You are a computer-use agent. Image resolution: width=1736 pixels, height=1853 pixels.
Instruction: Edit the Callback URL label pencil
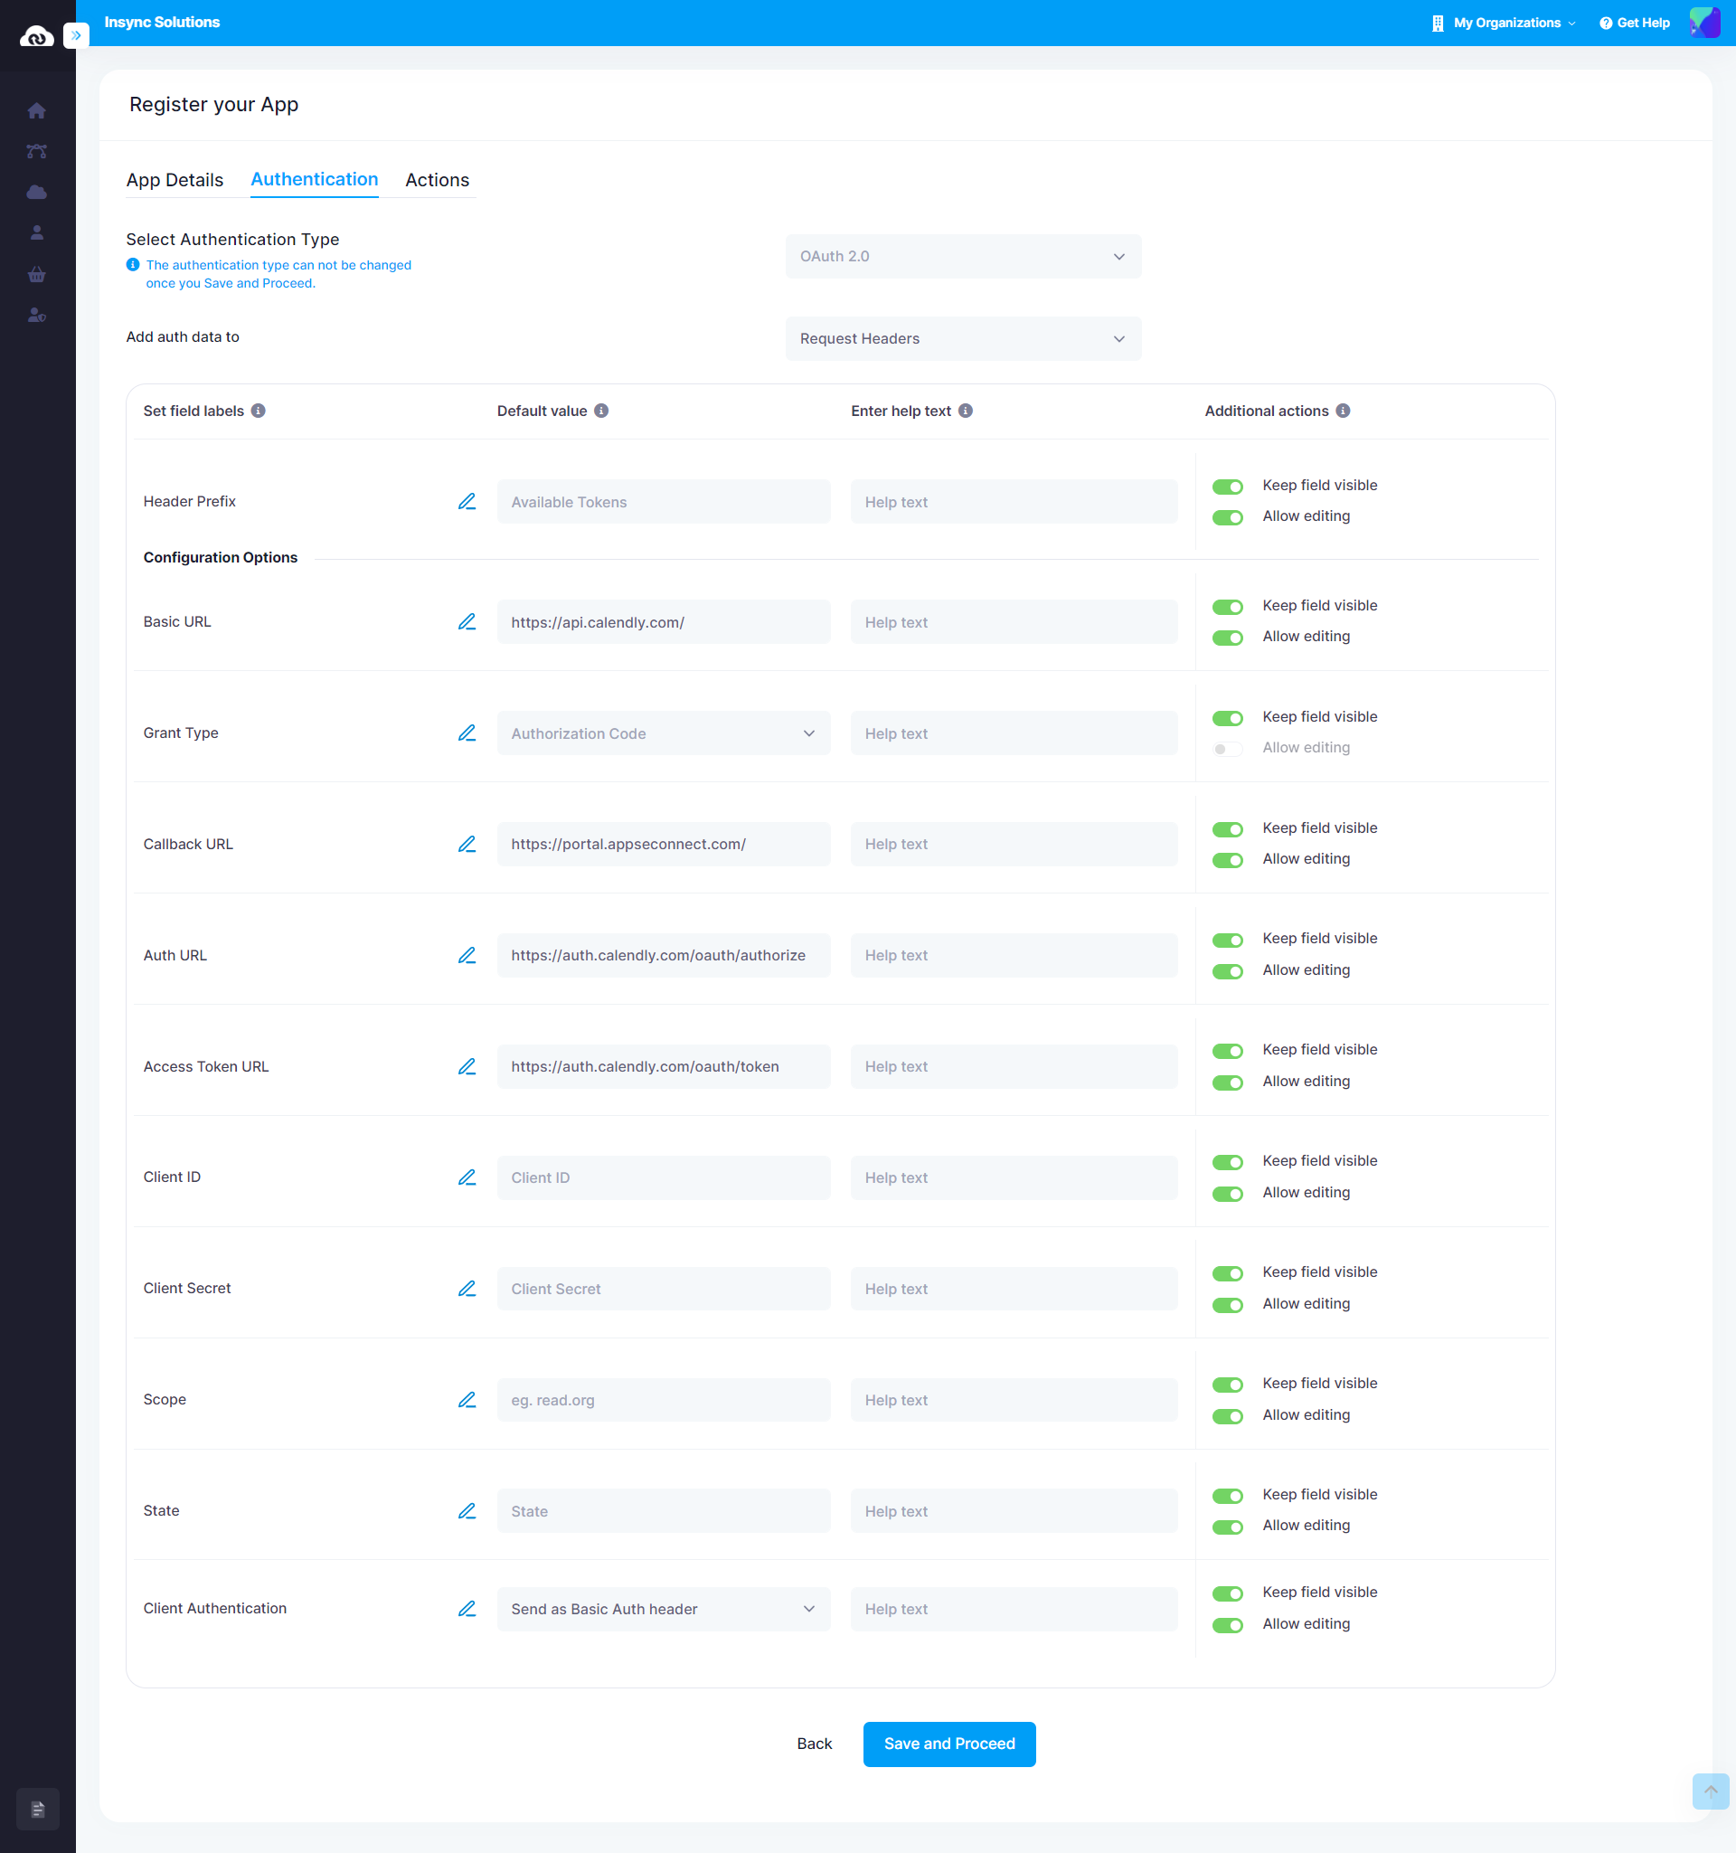click(467, 845)
